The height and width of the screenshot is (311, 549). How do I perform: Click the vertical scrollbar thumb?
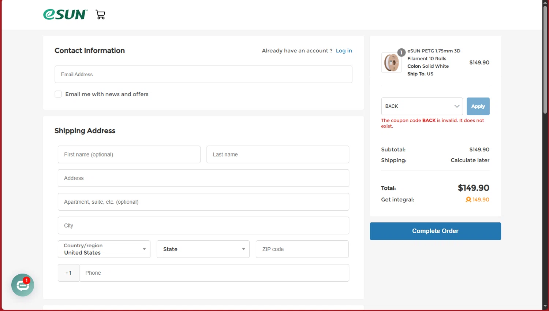pyautogui.click(x=545, y=59)
